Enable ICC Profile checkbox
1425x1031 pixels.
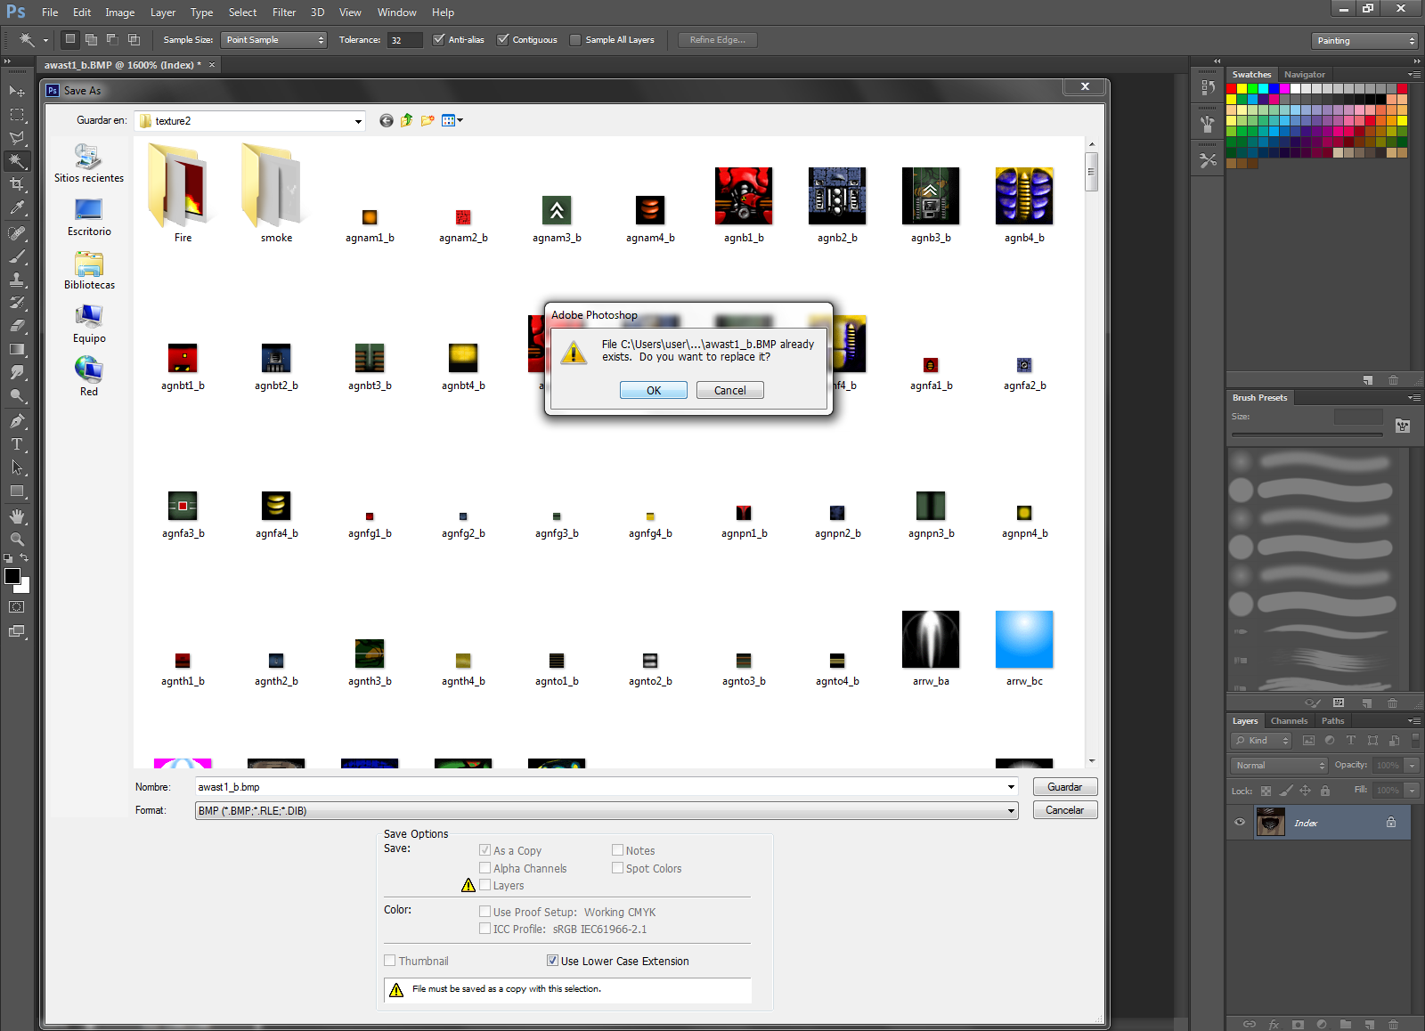click(x=484, y=929)
